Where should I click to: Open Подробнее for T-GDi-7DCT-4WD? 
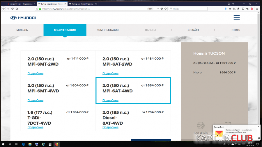[36, 127]
